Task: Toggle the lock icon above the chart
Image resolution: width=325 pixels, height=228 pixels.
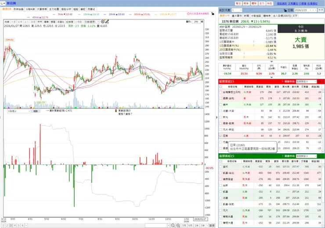Action: coord(213,14)
